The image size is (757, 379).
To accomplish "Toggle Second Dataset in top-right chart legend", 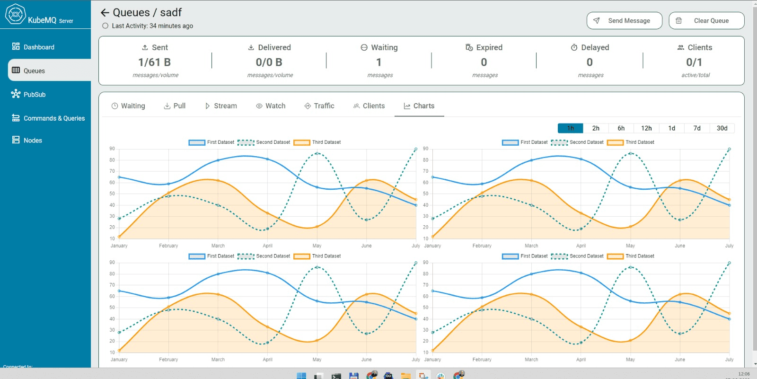I will point(577,142).
